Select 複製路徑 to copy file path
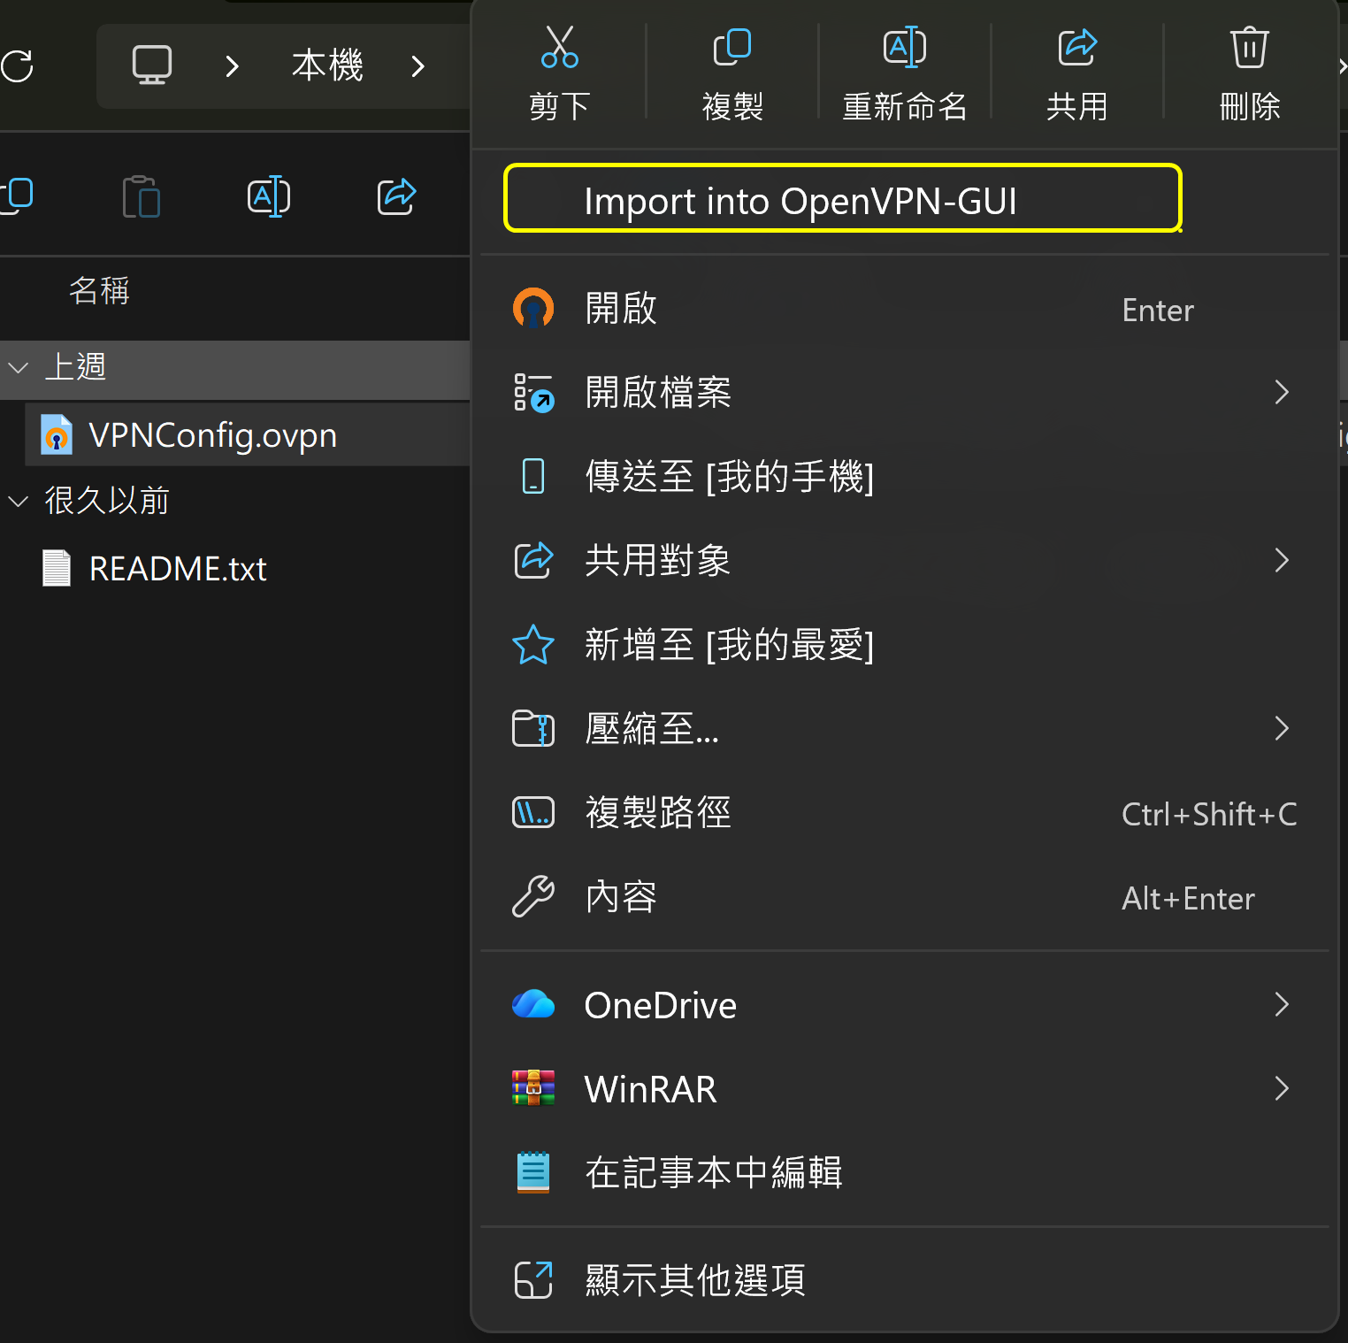This screenshot has height=1343, width=1348. [x=904, y=812]
